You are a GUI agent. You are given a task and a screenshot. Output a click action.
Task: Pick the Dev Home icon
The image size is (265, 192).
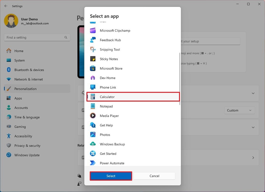coord(93,78)
